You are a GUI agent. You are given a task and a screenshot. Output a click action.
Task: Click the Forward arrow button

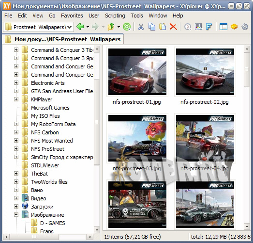[x=95, y=27]
